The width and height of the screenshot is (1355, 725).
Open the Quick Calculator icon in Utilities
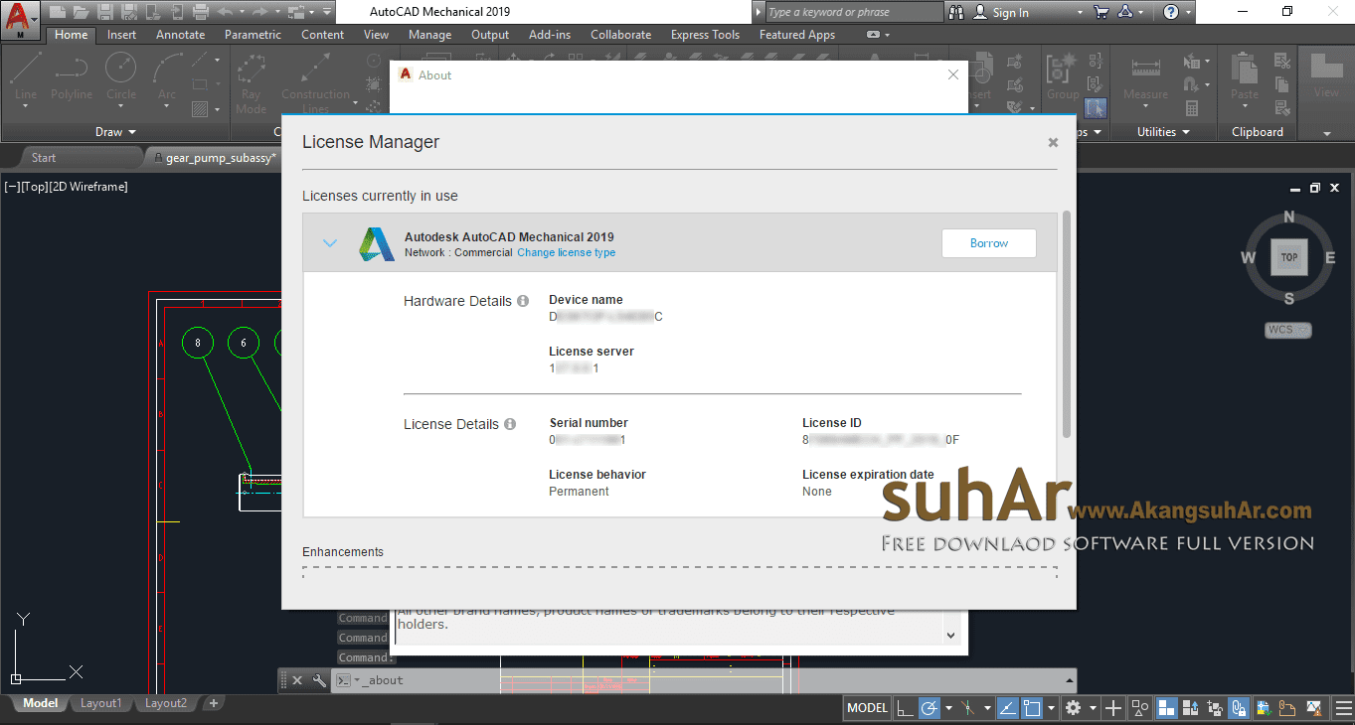pyautogui.click(x=1192, y=108)
